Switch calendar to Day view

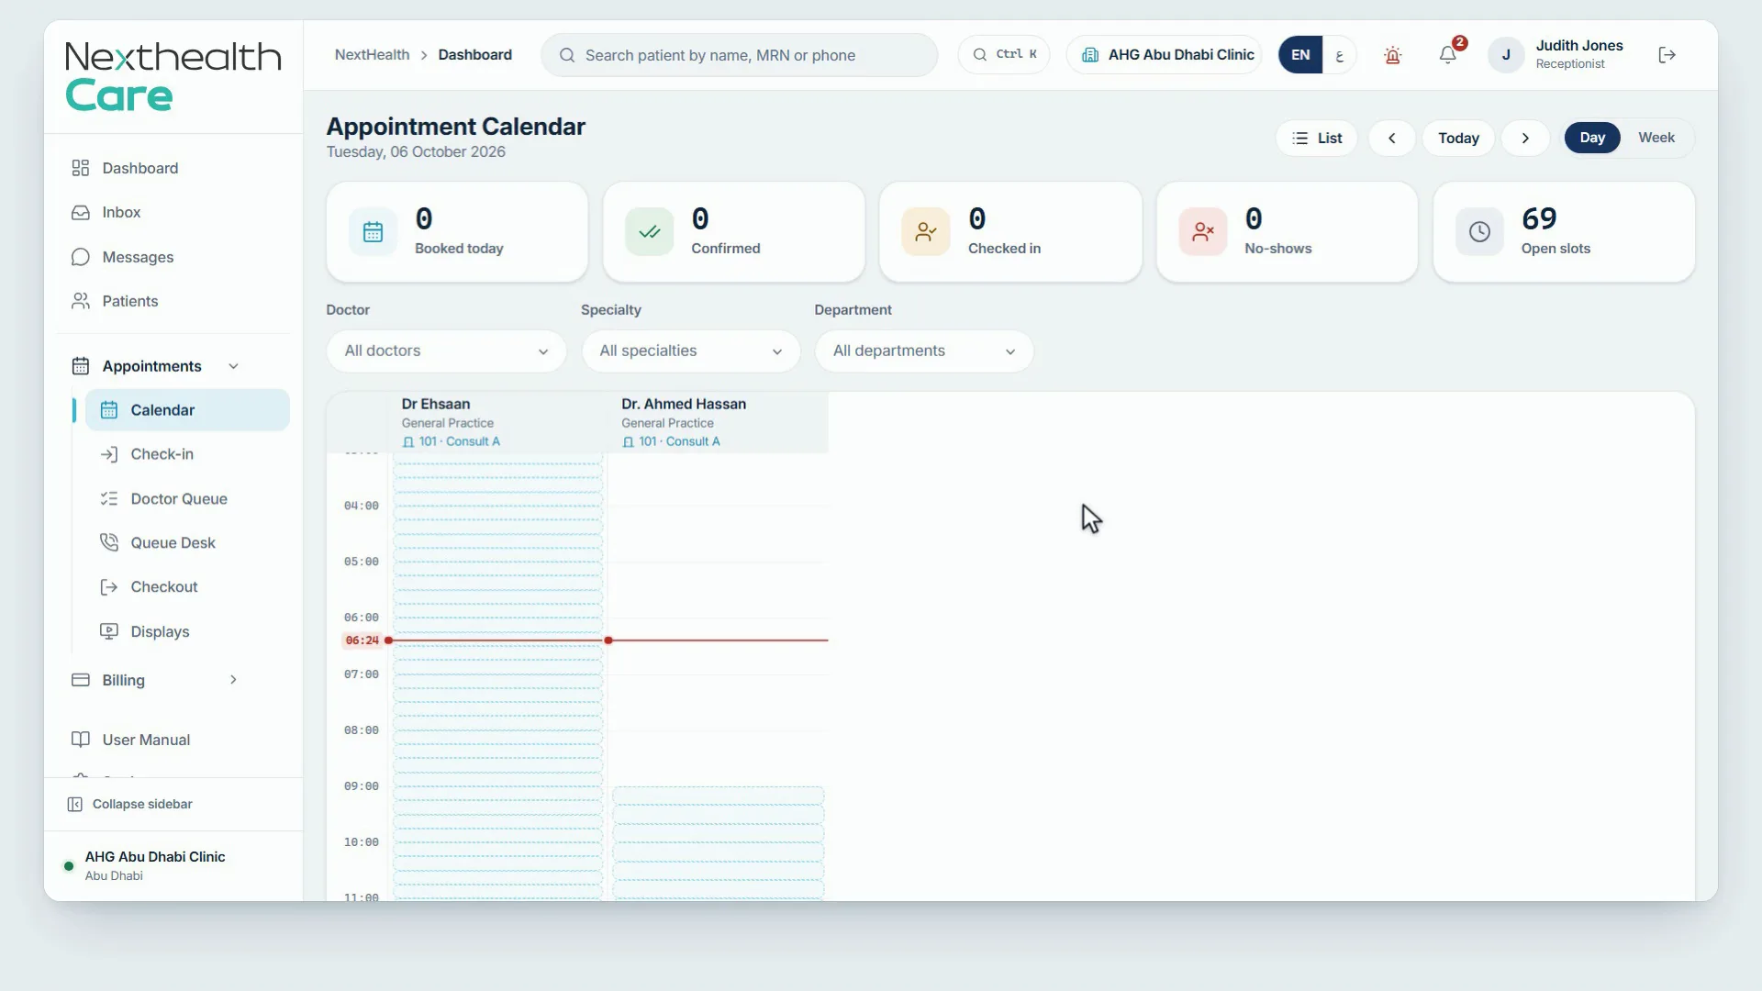click(1592, 138)
